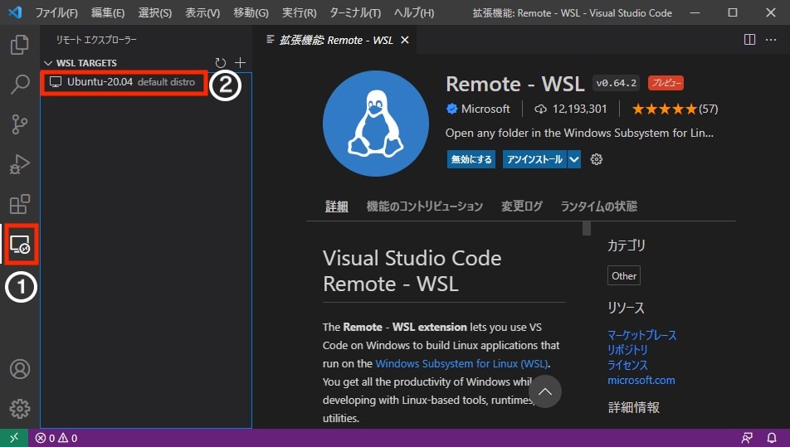Open the Explorer view in activity bar
Screen dimensions: 790x447
(x=20, y=45)
